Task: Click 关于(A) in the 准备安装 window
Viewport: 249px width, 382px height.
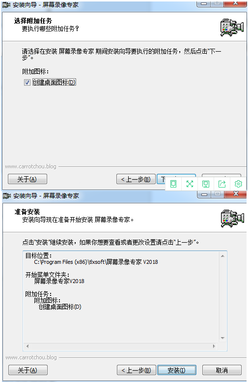Action: pyautogui.click(x=28, y=370)
